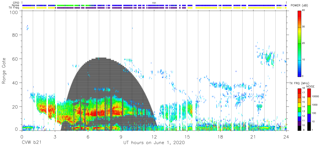
Task: Click the Noise indicator strip at plot top
Action: pos(155,5)
